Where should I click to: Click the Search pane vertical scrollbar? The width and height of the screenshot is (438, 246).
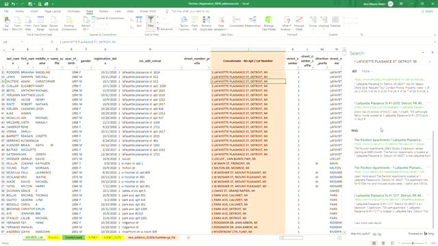coord(433,178)
